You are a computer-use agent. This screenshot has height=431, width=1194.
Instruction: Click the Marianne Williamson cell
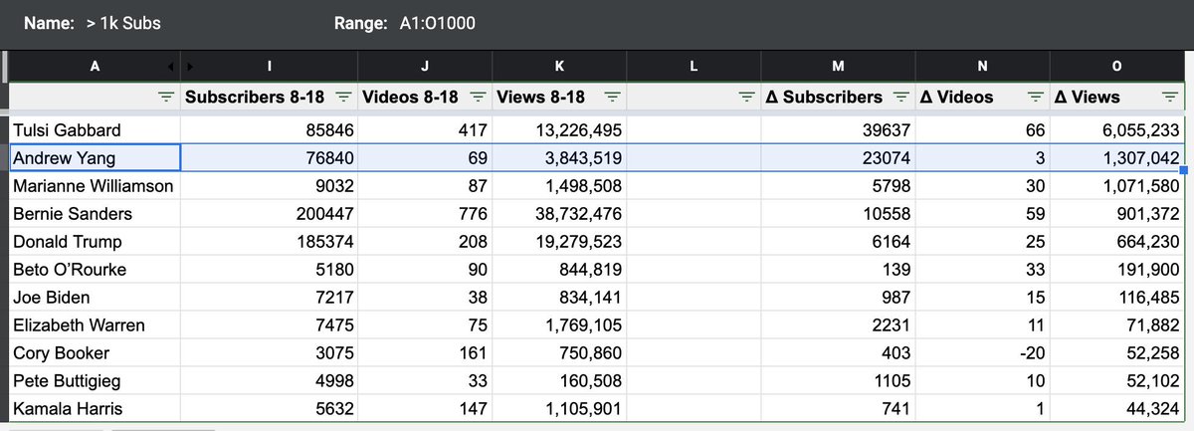click(96, 186)
